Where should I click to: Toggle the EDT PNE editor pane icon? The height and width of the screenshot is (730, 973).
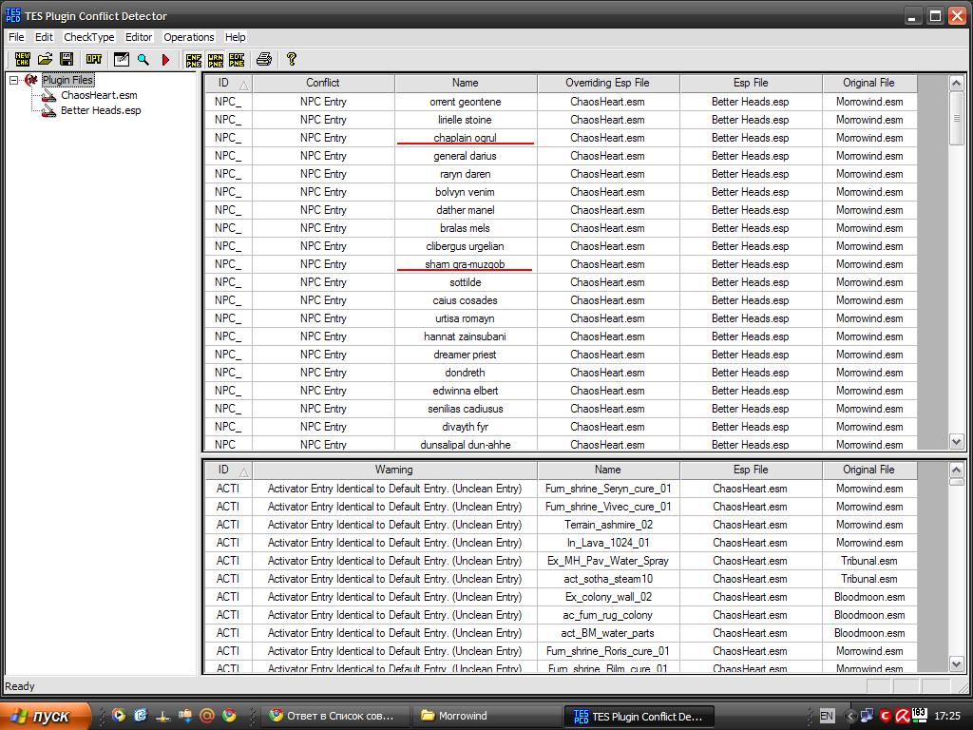tap(237, 59)
